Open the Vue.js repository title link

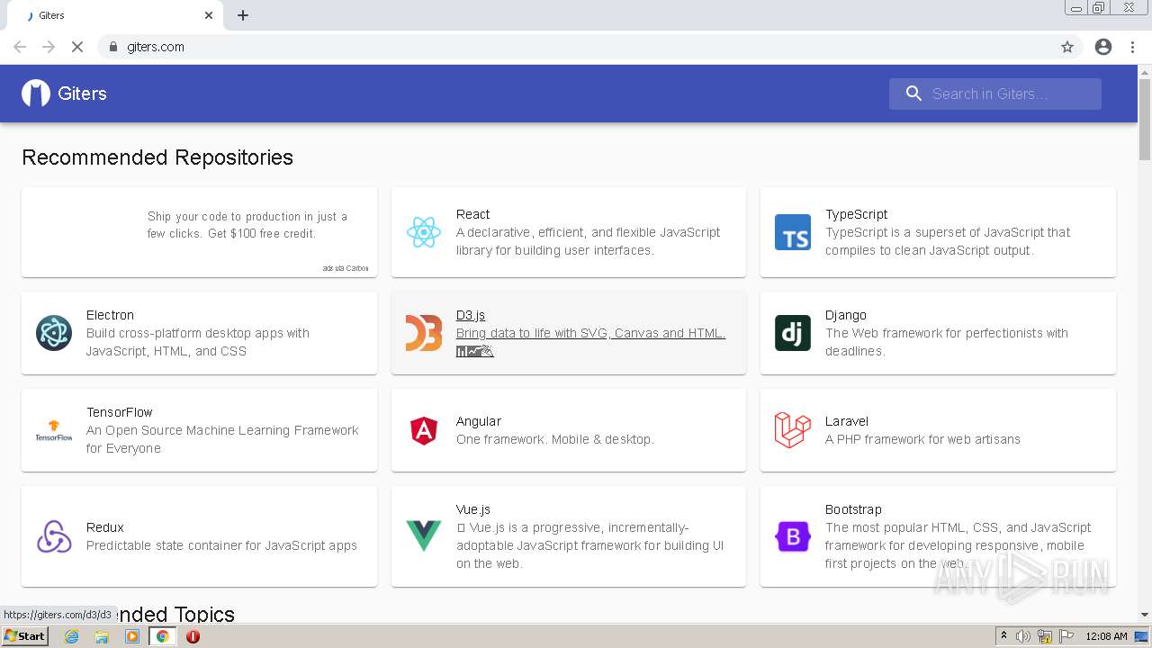473,509
